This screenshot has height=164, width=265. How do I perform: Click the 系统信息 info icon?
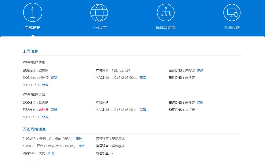[33, 12]
